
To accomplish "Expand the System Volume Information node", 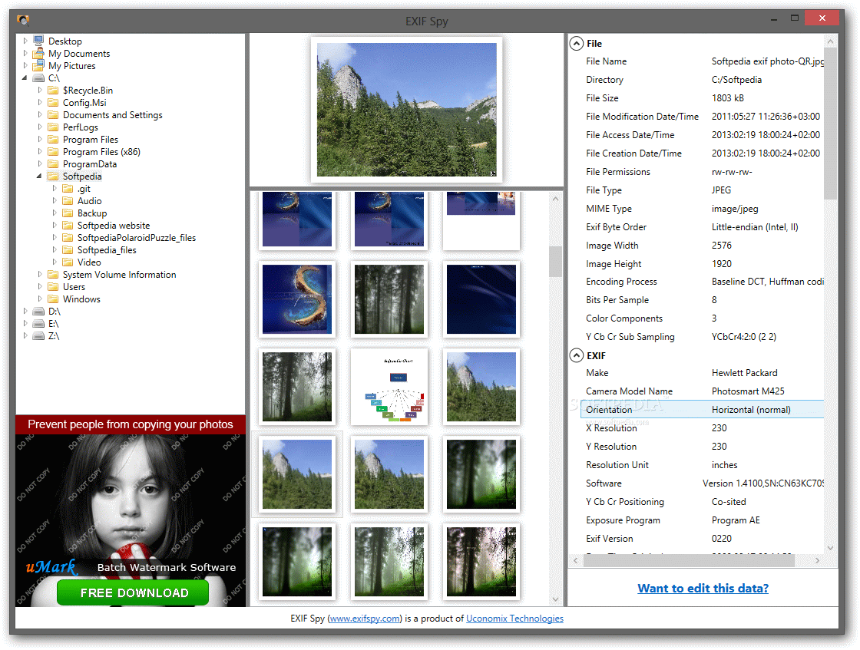I will (x=39, y=274).
